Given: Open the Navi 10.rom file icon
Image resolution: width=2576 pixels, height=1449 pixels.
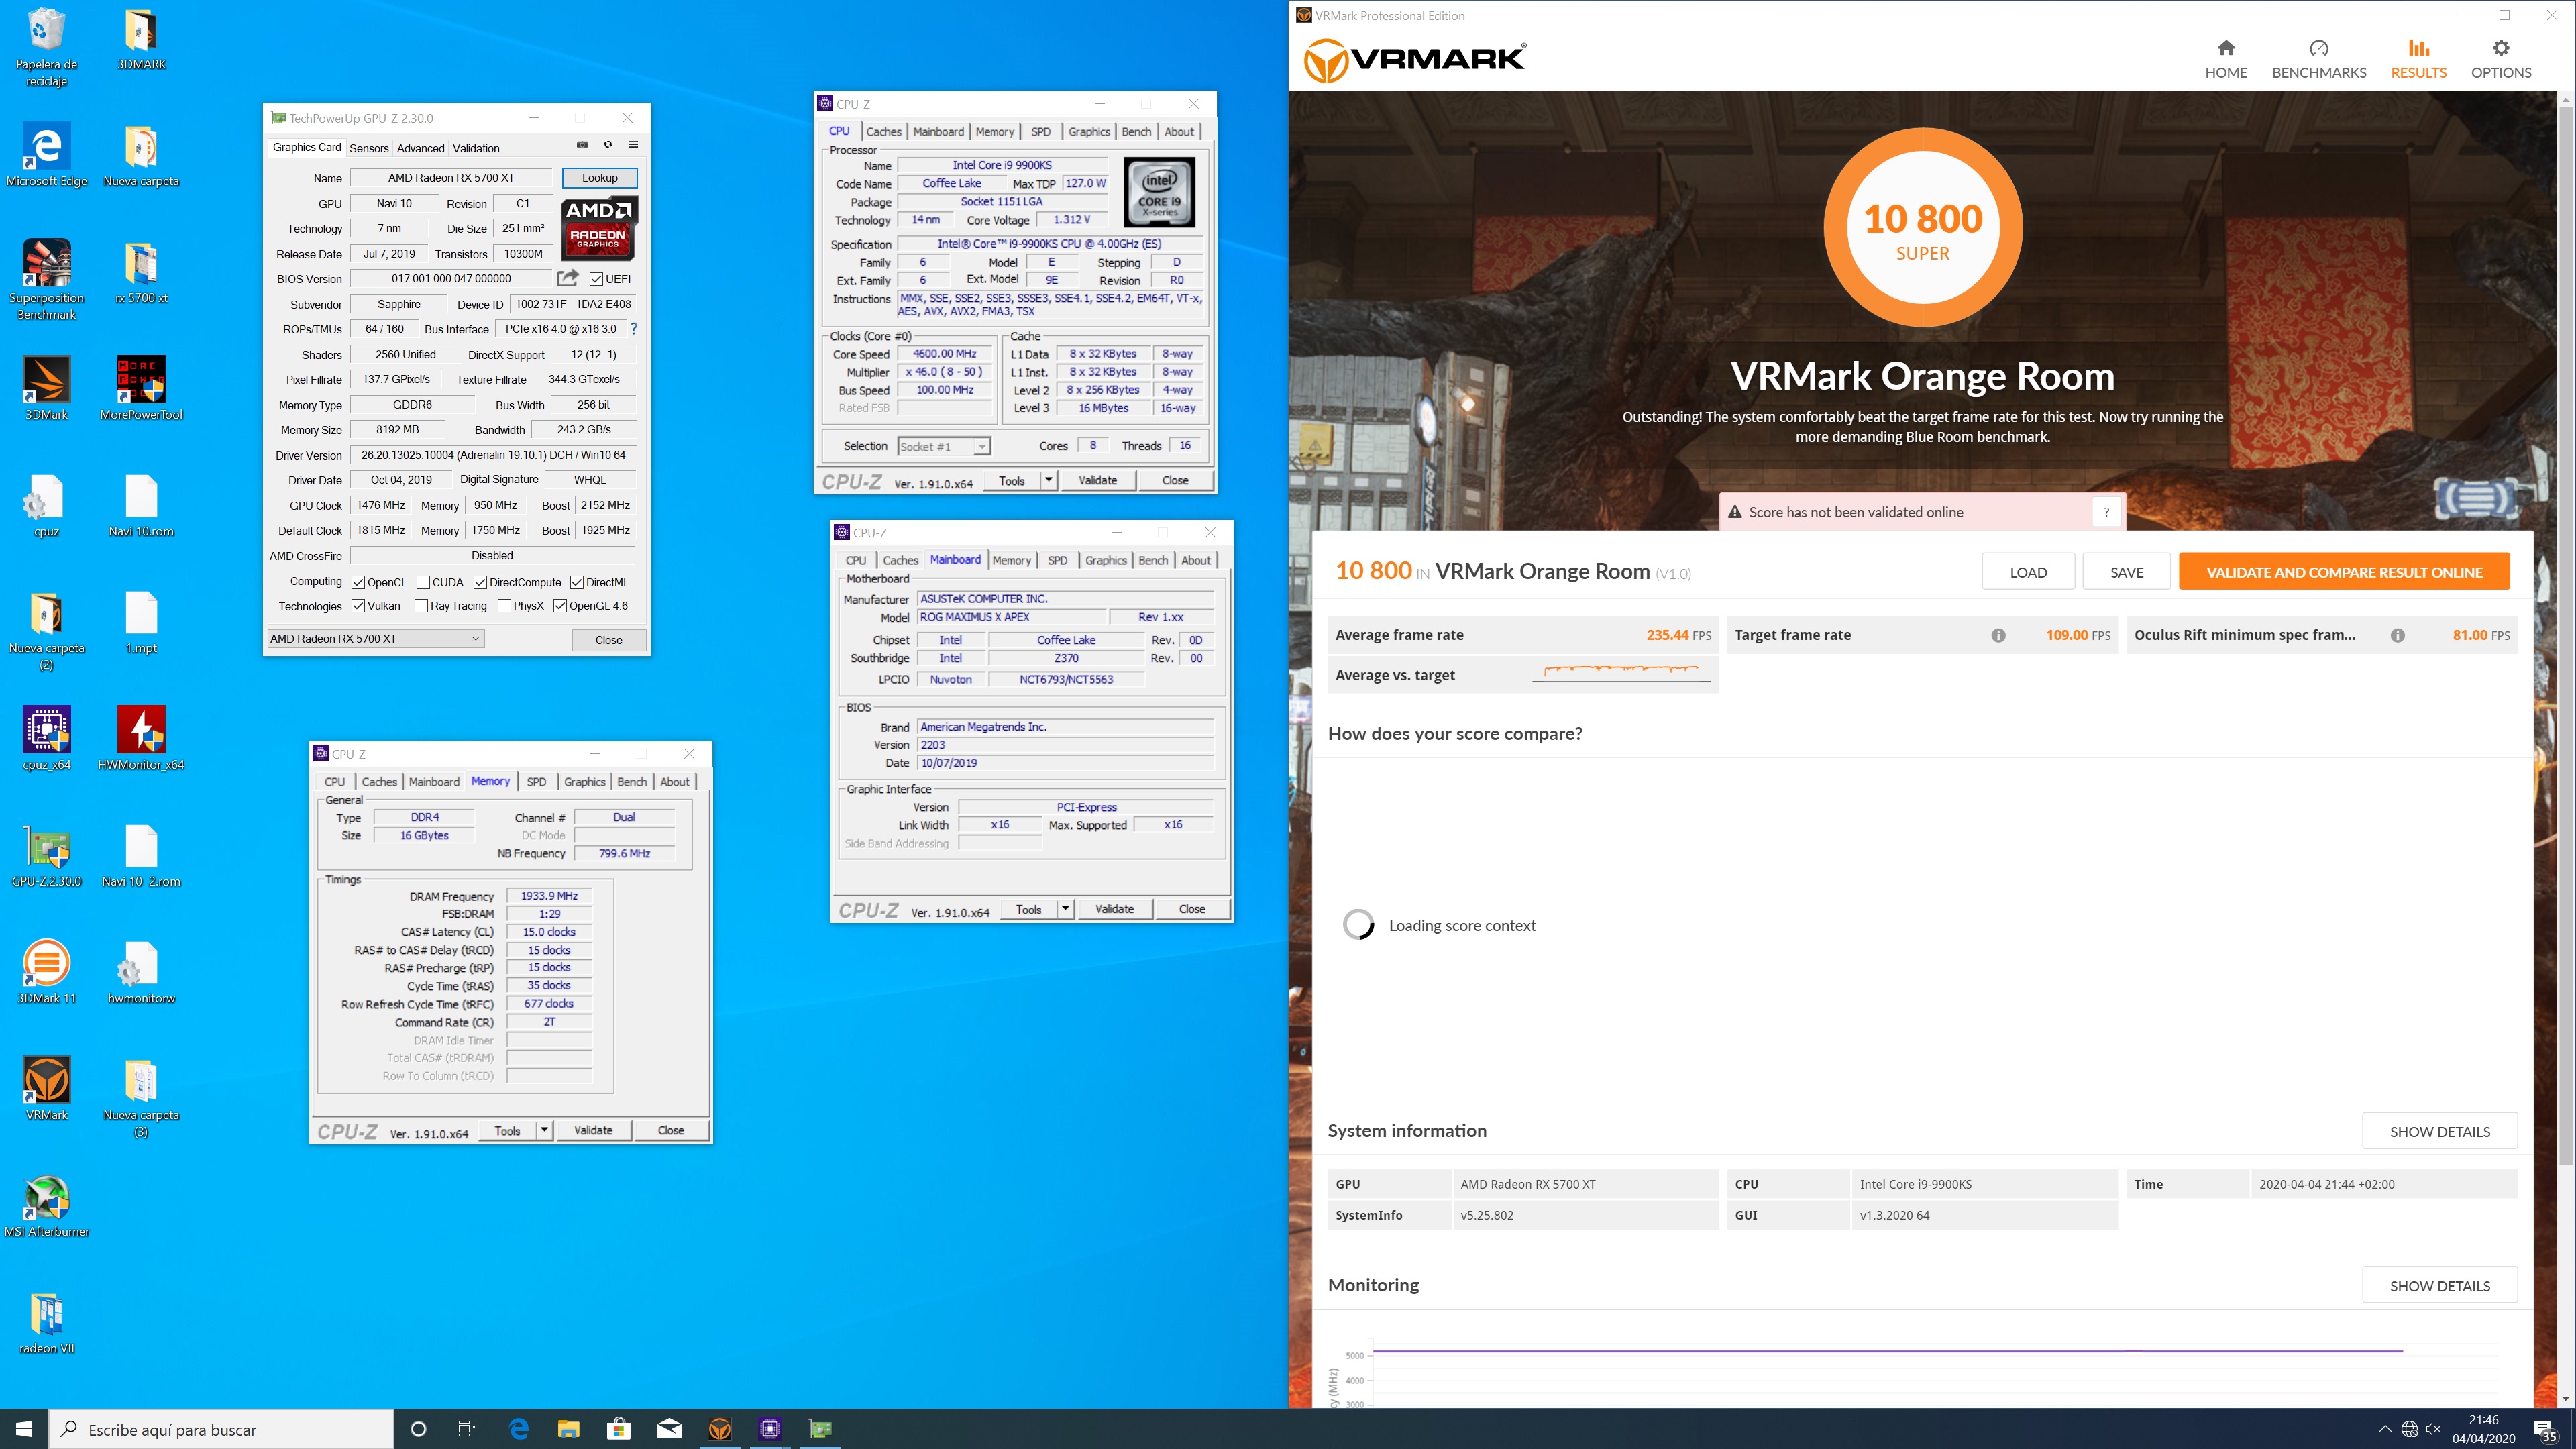Looking at the screenshot, I should (x=141, y=505).
